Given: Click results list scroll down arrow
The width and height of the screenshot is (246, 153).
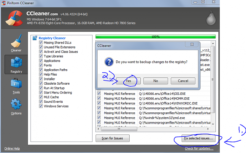Looking at the screenshot, I should 213,124.
